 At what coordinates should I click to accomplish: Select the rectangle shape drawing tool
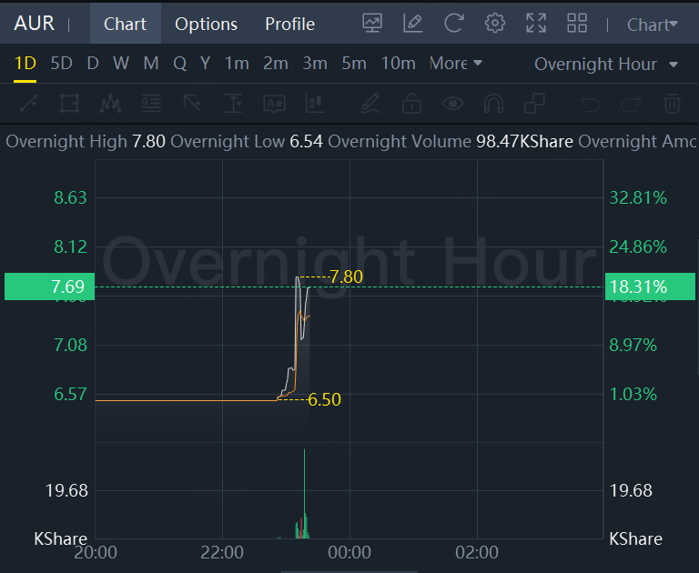[69, 104]
